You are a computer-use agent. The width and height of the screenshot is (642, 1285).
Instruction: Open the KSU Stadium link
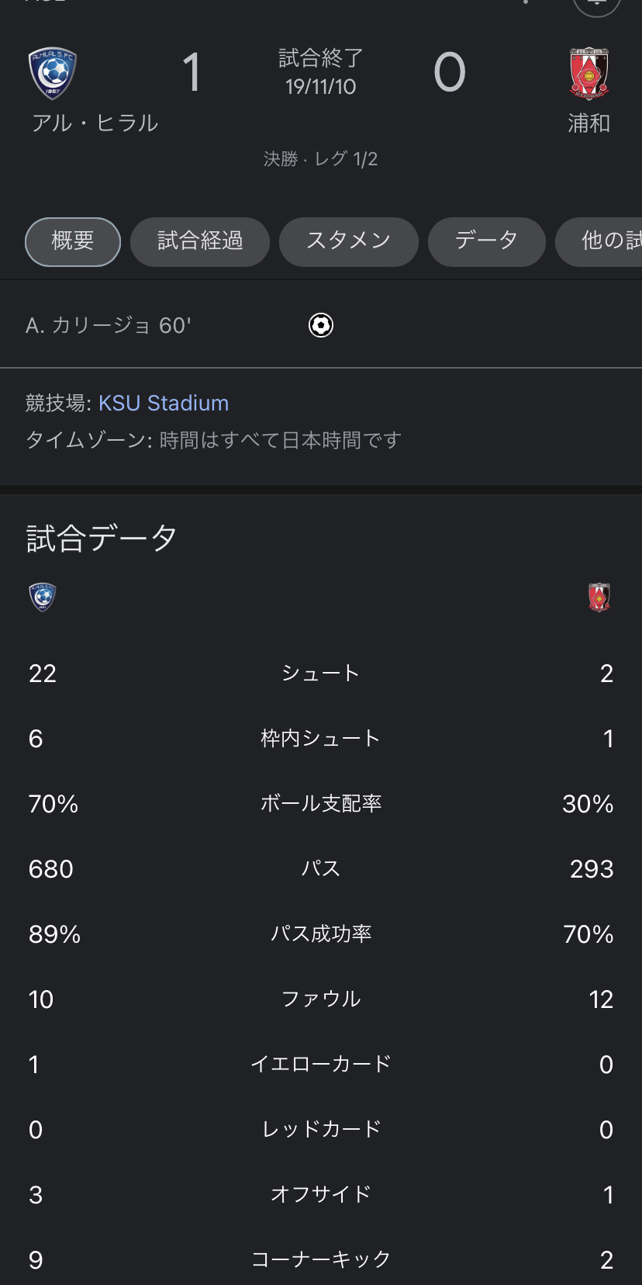pos(164,404)
